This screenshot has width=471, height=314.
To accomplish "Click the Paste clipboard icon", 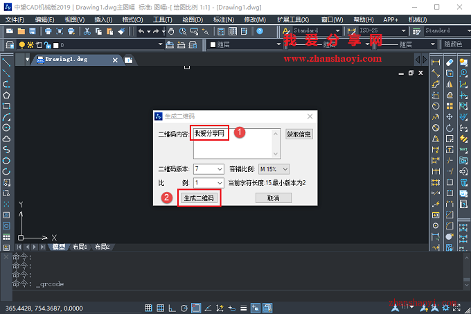I will (110, 31).
